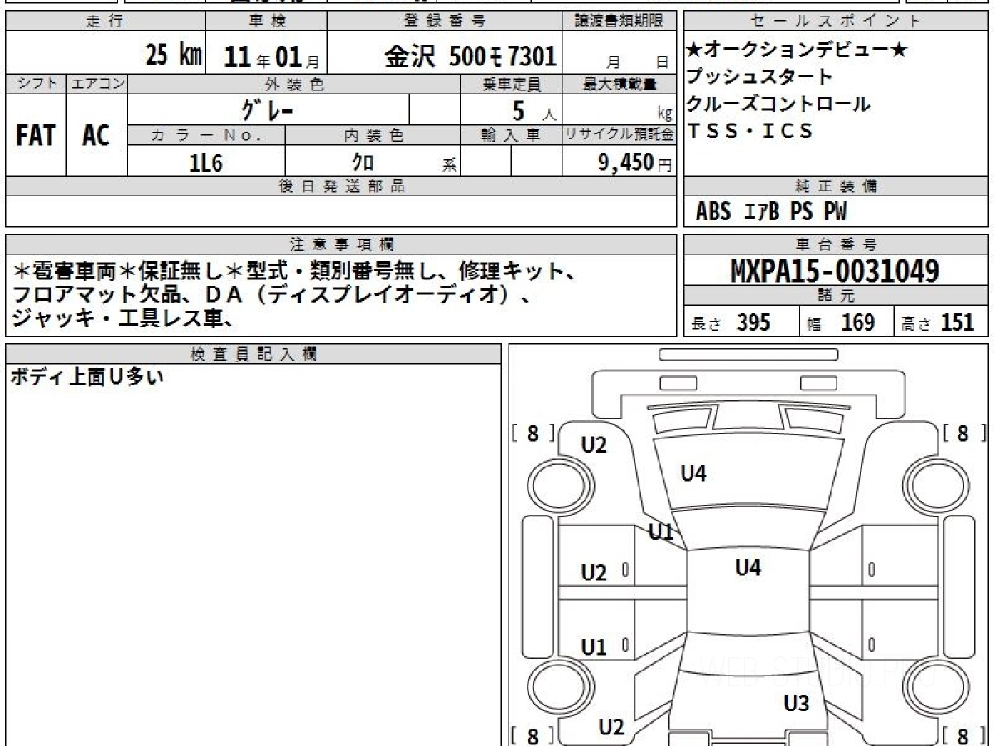Click the mileage value "25 km"

174,56
